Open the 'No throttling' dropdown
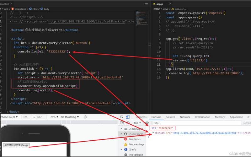The width and height of the screenshot is (251, 157). [x=70, y=117]
